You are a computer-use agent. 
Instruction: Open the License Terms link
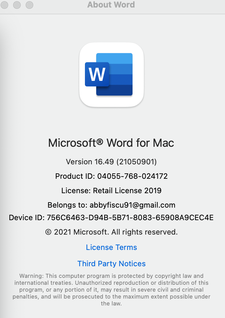(x=112, y=247)
